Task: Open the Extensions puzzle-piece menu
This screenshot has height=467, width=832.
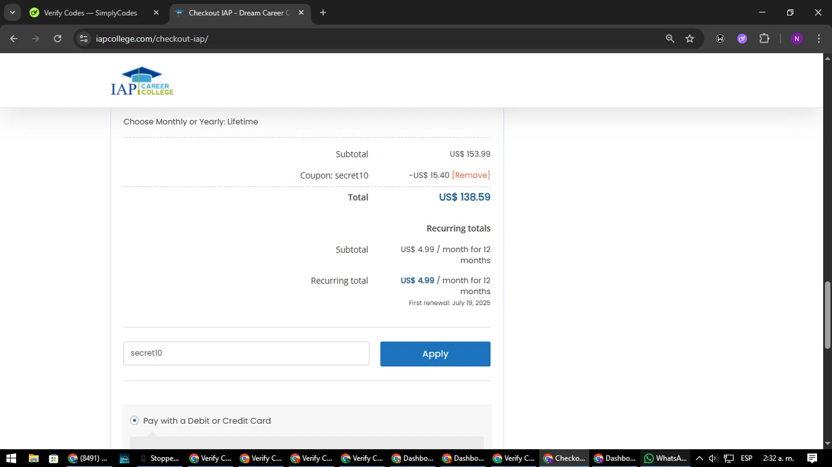Action: point(764,39)
